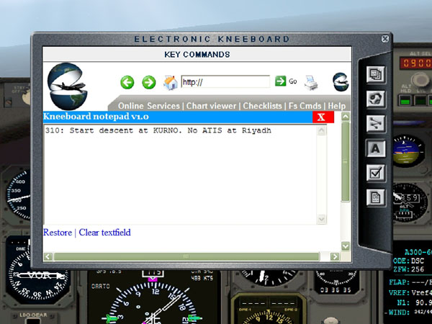Image resolution: width=432 pixels, height=324 pixels.
Task: Close the Kneeboard notepad with red X
Action: 323,117
